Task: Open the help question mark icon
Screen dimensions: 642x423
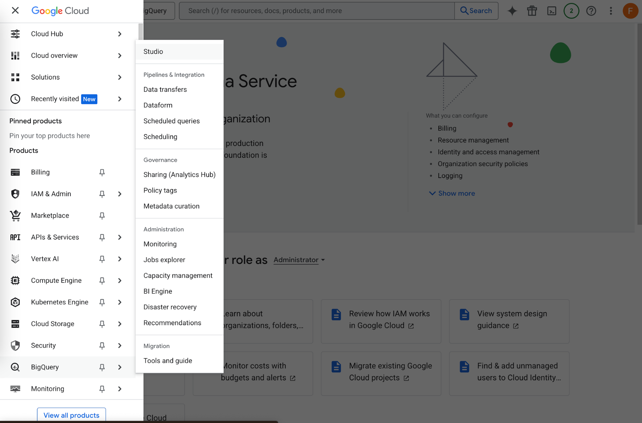Action: [x=591, y=11]
